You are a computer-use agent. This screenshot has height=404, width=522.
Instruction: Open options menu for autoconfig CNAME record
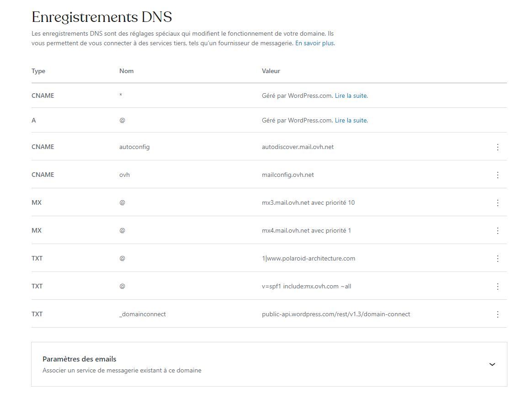(x=498, y=147)
